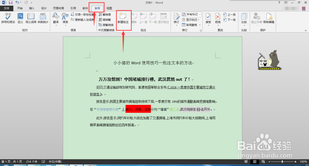The image size is (309, 166).
Task: Open 简繁转换 conversion dialog
Action: (106, 25)
